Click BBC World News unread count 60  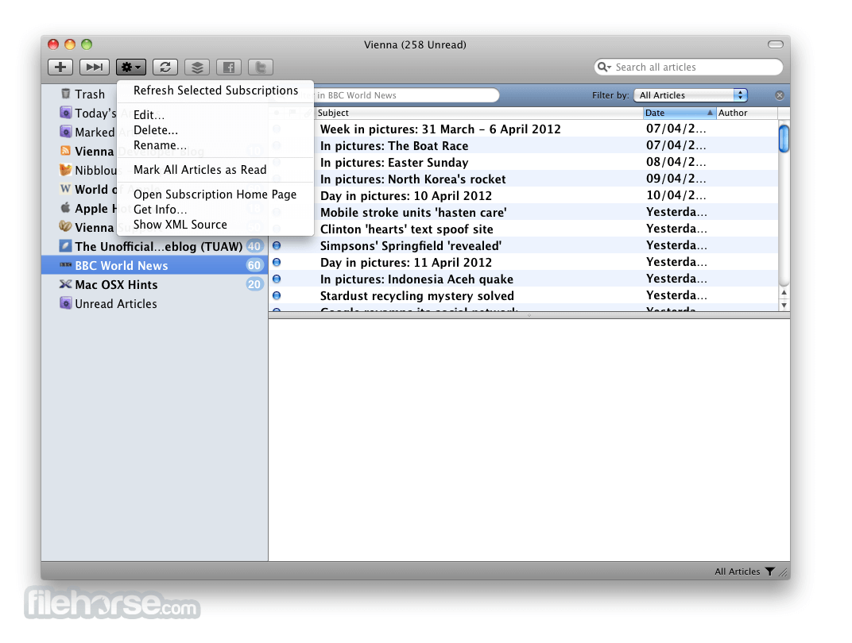(x=254, y=265)
